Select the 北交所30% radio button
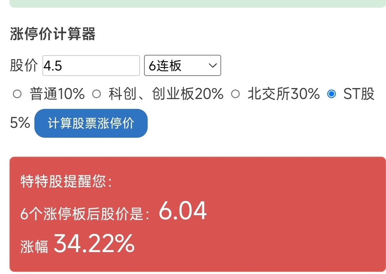The height and width of the screenshot is (274, 386). pos(235,94)
